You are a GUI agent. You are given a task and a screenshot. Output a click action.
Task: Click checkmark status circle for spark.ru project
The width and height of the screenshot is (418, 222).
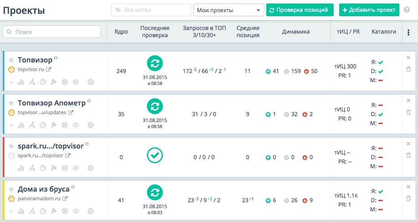(155, 155)
